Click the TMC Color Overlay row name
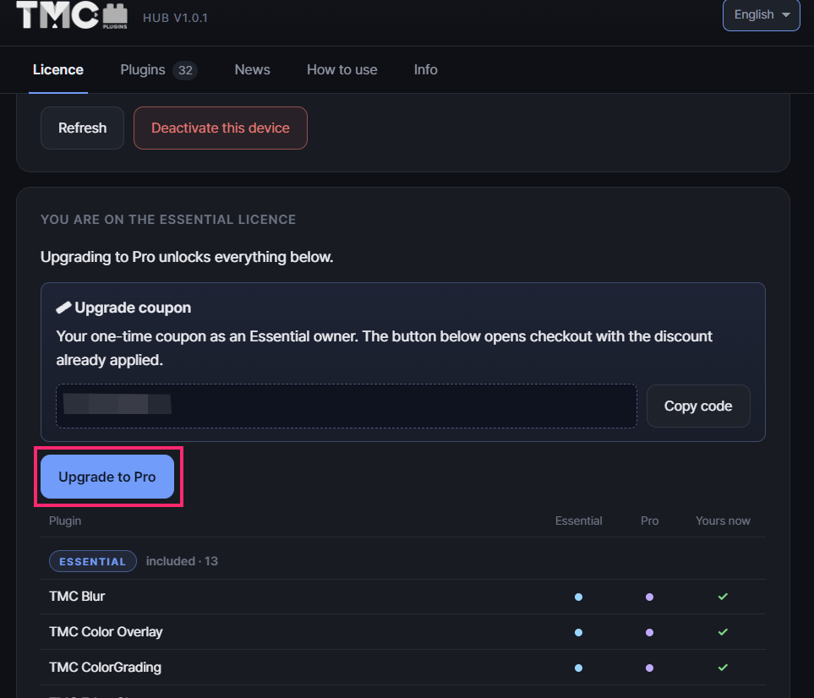 106,631
